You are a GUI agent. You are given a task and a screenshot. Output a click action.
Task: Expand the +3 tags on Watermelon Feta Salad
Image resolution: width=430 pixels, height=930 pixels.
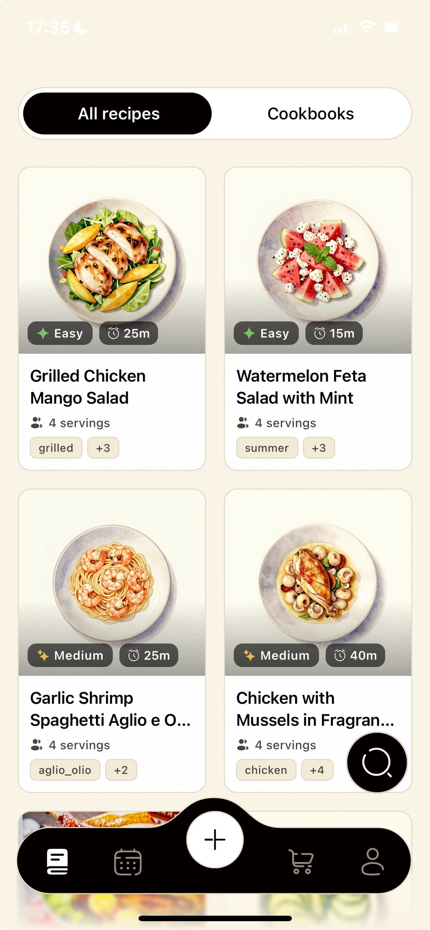click(x=319, y=448)
